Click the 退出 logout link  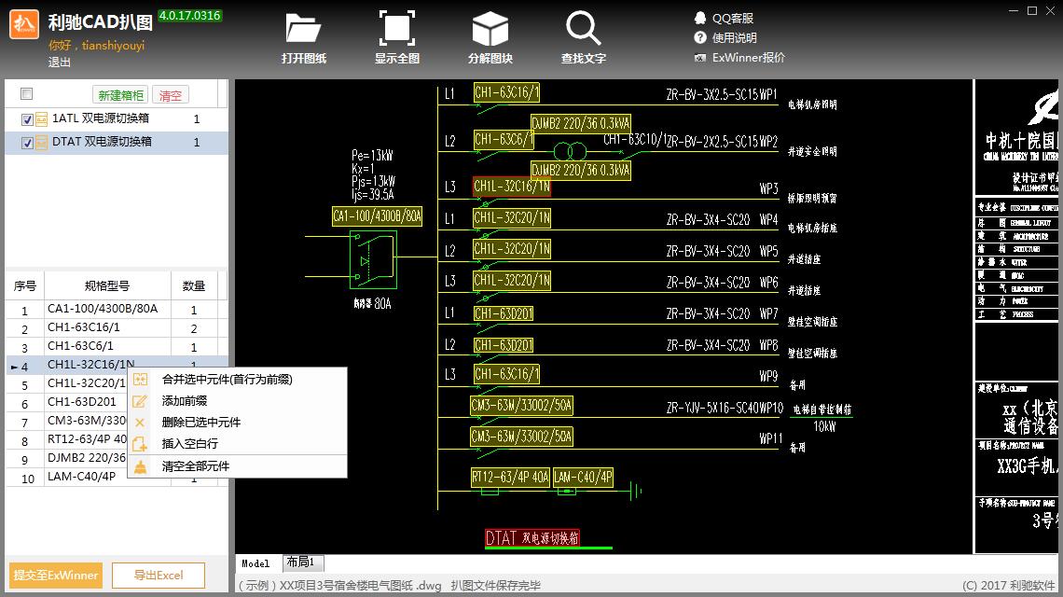coord(59,62)
